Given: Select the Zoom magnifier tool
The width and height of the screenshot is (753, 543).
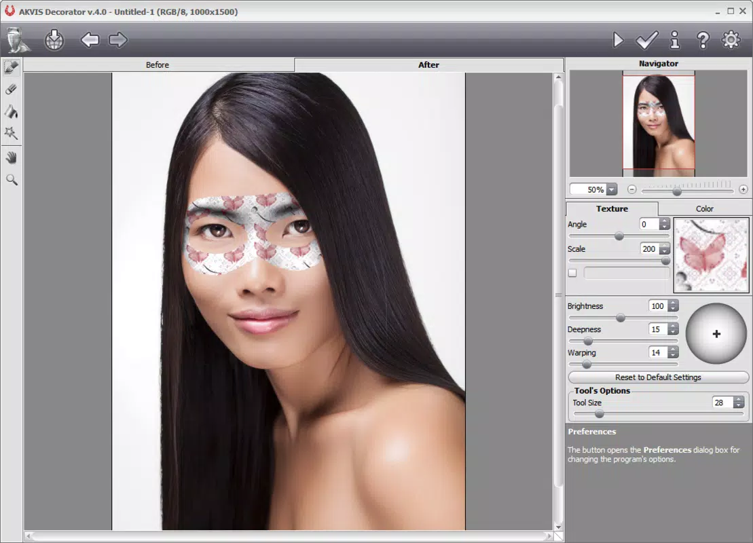Looking at the screenshot, I should coord(12,180).
